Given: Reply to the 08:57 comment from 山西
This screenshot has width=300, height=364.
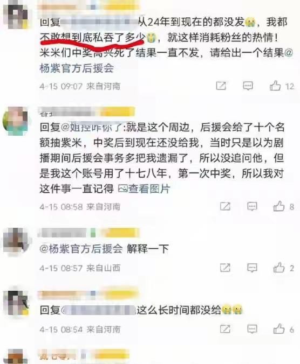Looking at the screenshot, I should (252, 268).
